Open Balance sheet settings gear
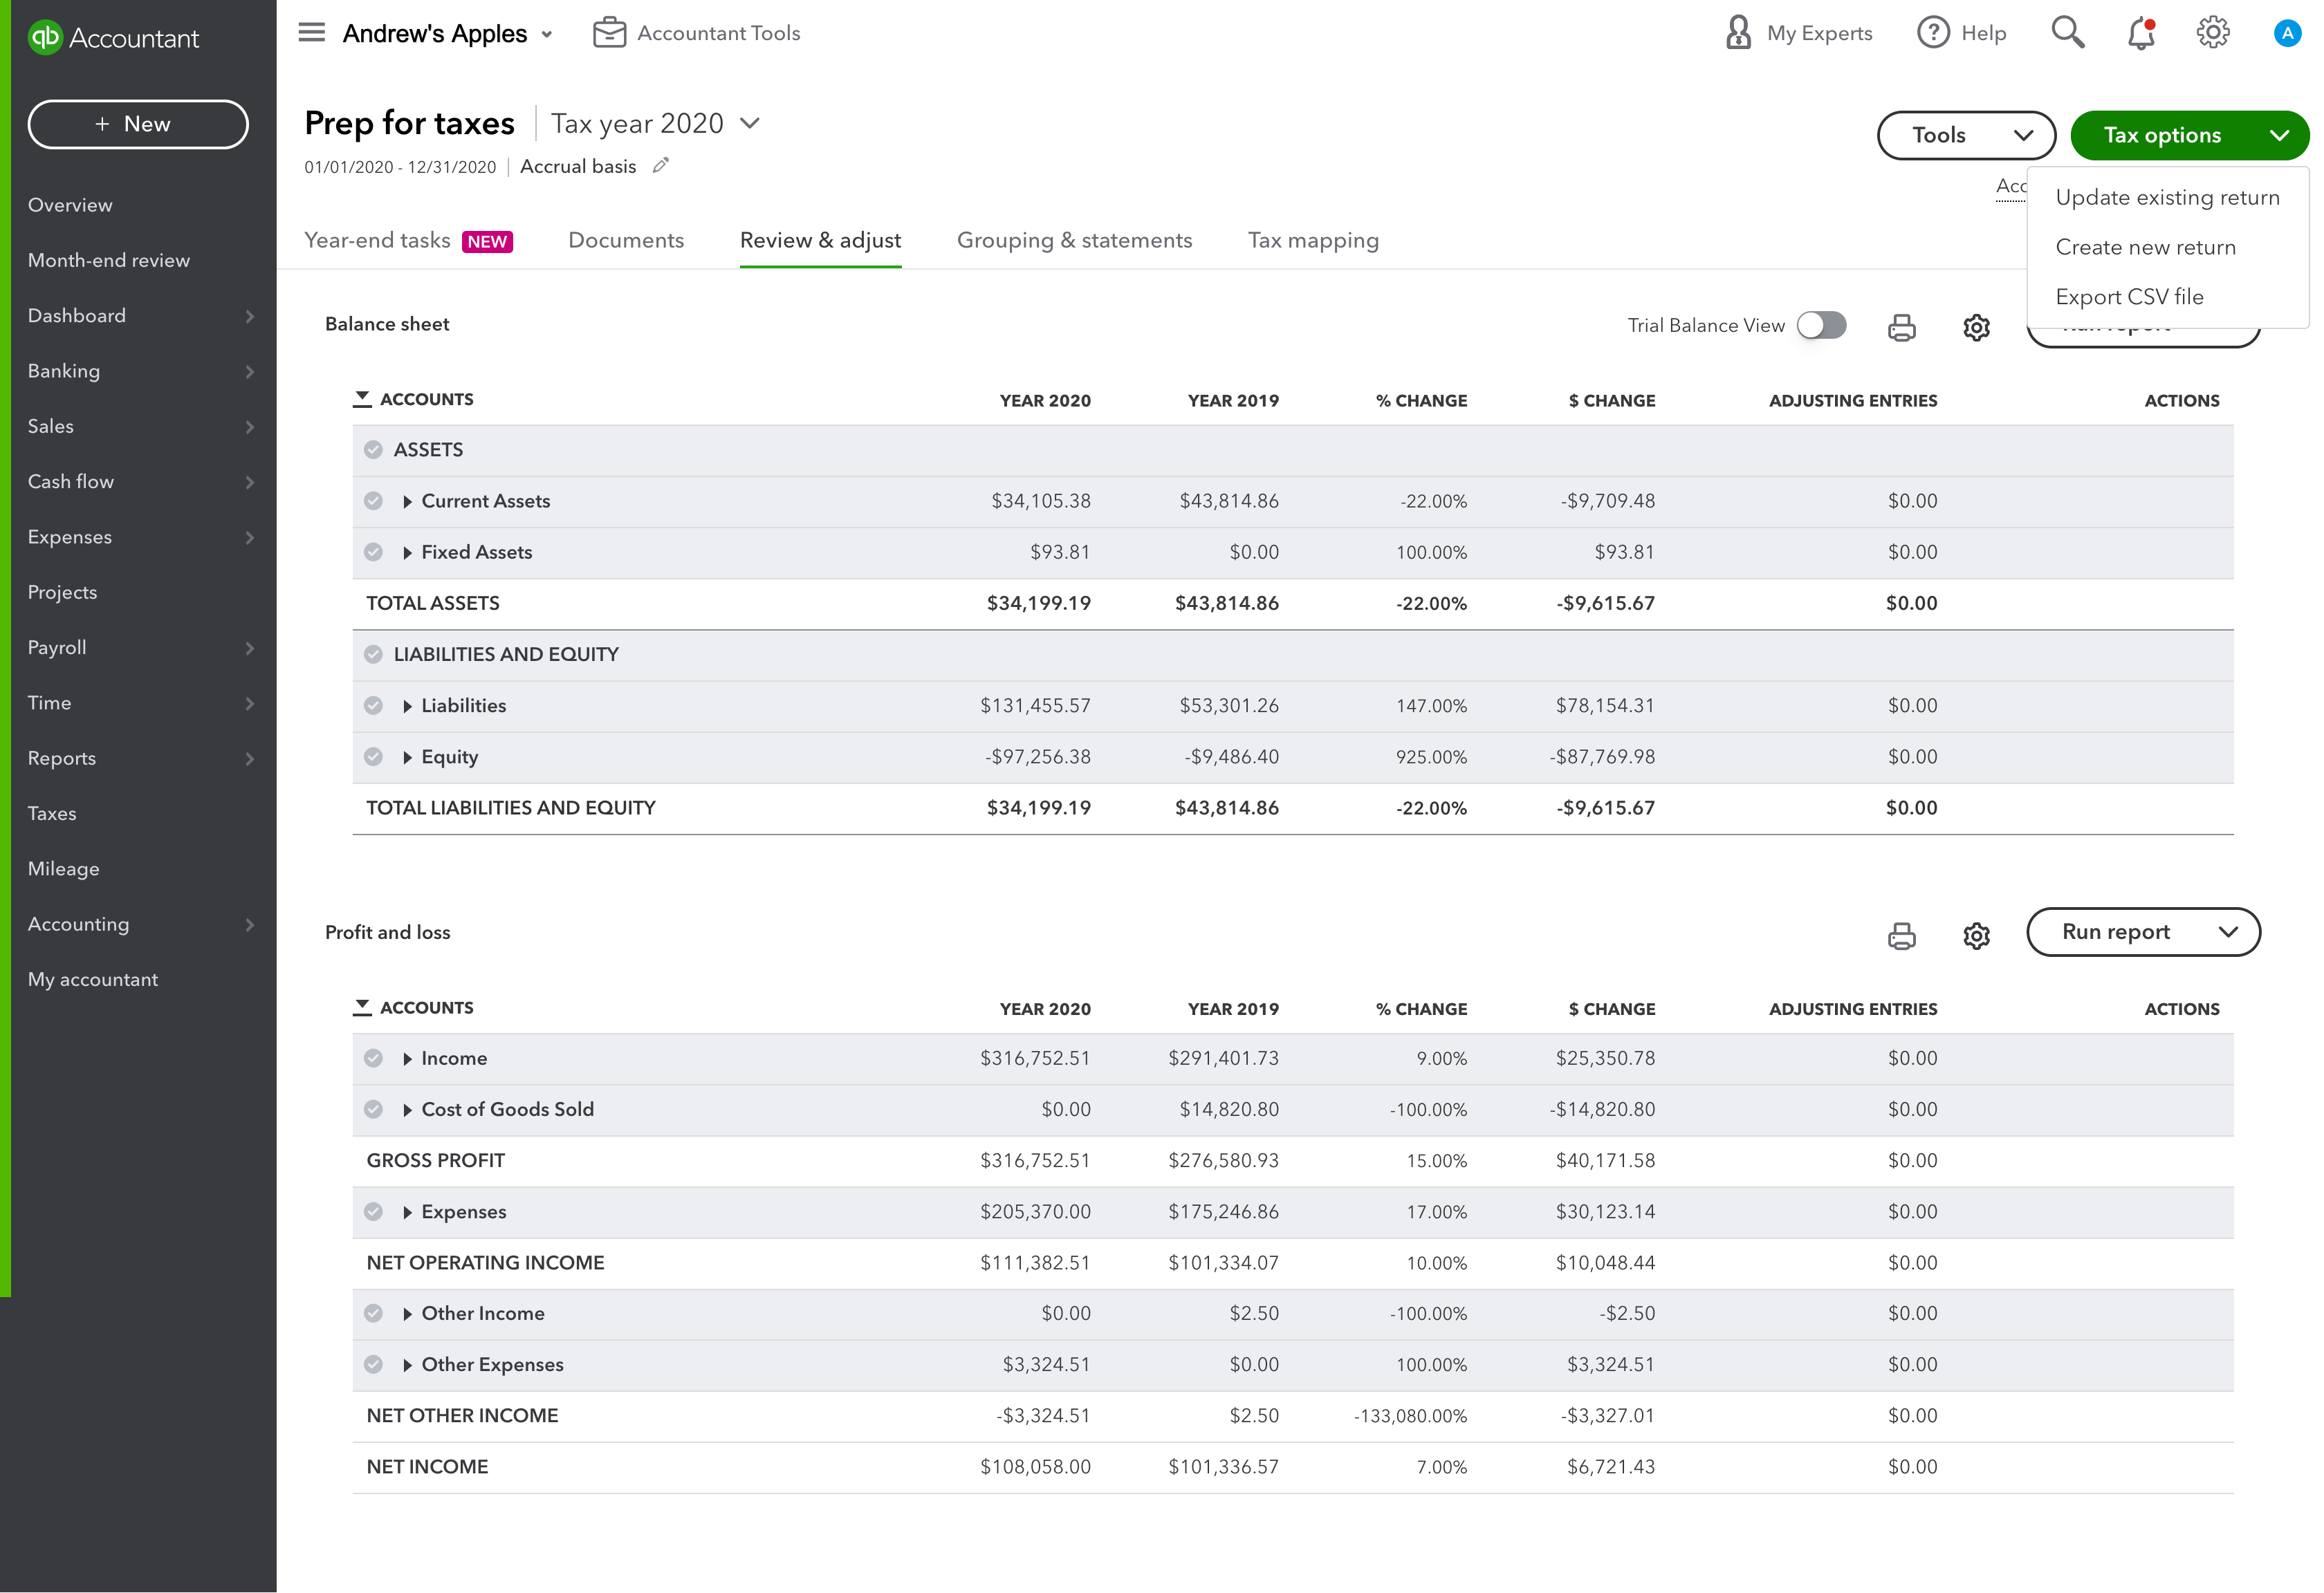 [x=1976, y=327]
